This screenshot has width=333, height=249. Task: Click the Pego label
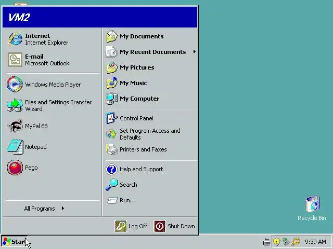click(31, 168)
